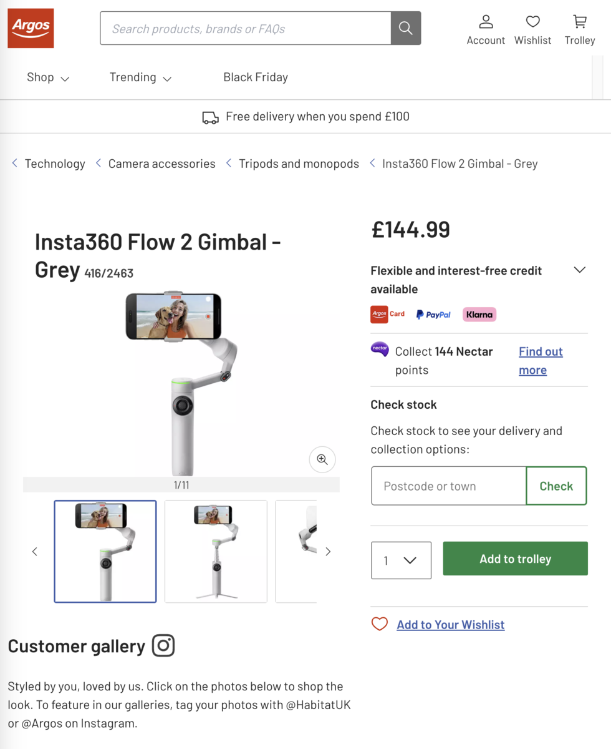The height and width of the screenshot is (749, 611).
Task: Open the Black Friday menu item
Action: point(256,77)
